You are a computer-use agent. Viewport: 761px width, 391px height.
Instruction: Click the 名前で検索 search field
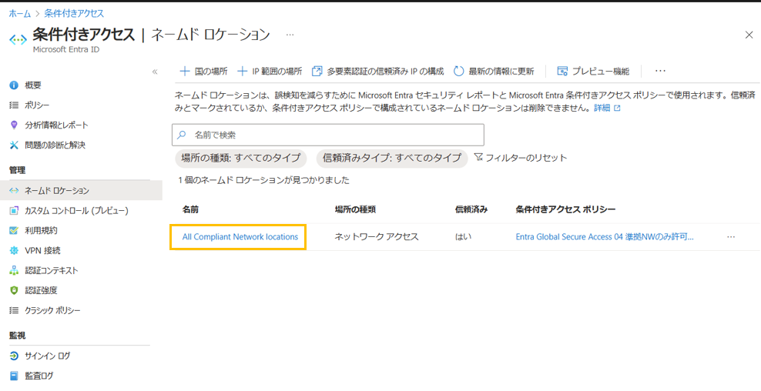click(328, 135)
